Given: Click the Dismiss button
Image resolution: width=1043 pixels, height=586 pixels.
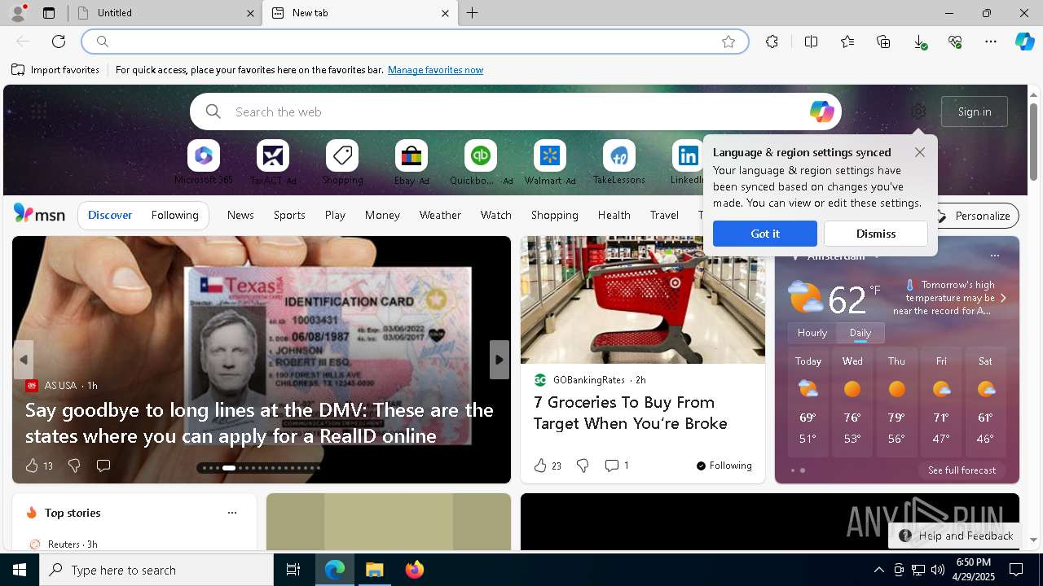Looking at the screenshot, I should coord(876,234).
